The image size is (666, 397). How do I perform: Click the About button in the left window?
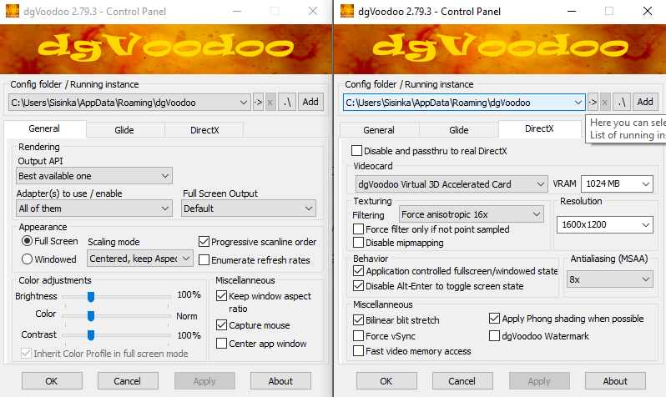[280, 381]
